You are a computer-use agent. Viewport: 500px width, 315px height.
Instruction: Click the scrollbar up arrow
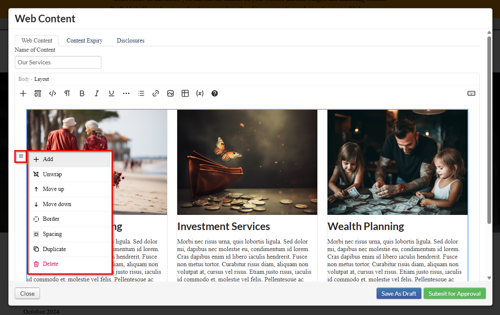click(x=489, y=32)
